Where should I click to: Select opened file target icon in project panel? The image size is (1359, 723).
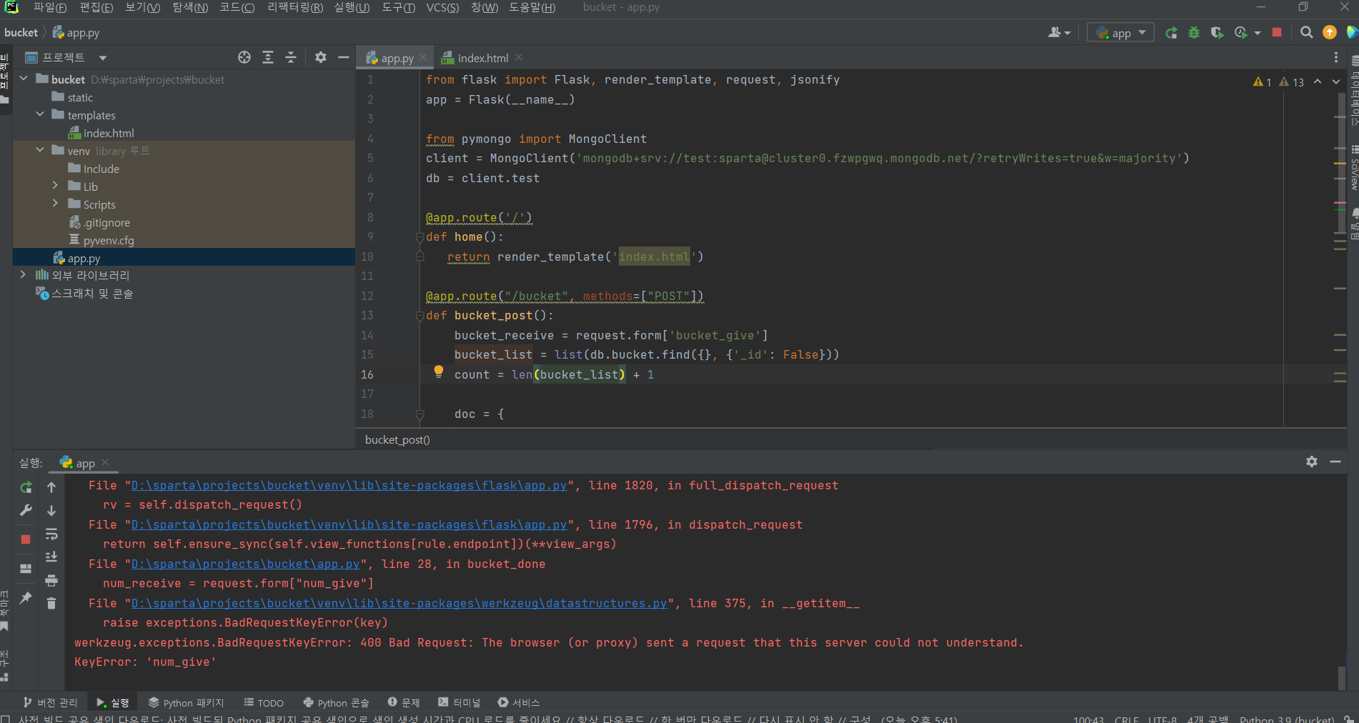coord(244,57)
